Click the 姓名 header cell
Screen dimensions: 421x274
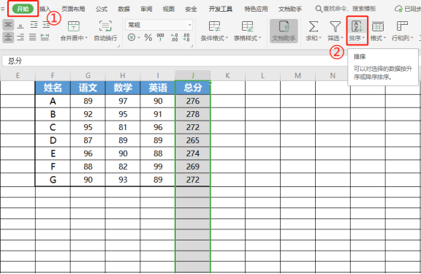pos(53,88)
